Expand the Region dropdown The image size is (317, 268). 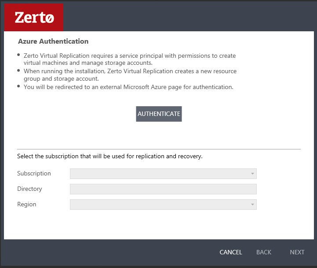163,205
